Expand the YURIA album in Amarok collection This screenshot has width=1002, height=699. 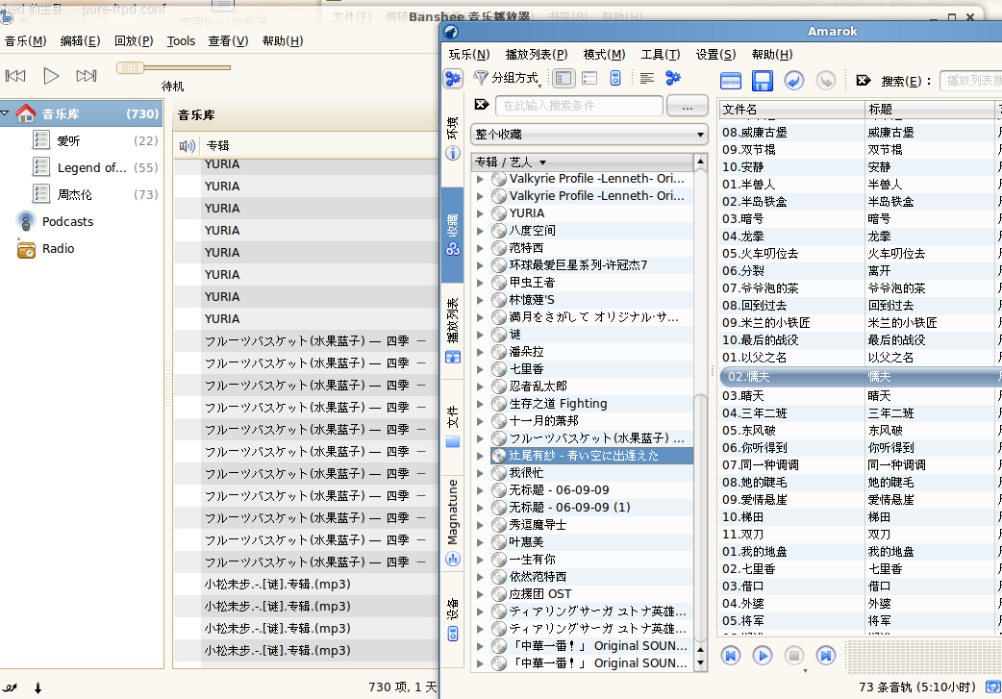[x=480, y=213]
